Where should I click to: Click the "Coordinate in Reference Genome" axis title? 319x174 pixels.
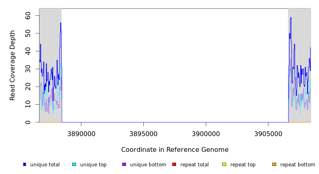click(175, 150)
